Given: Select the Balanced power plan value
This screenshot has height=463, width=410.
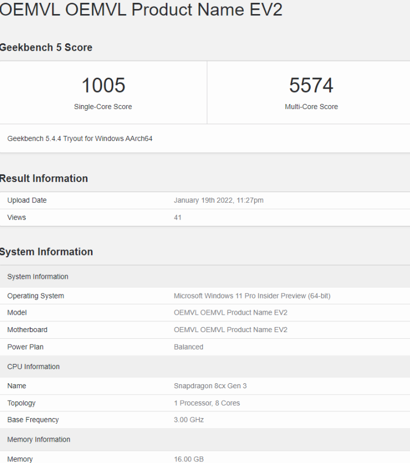Looking at the screenshot, I should (189, 347).
